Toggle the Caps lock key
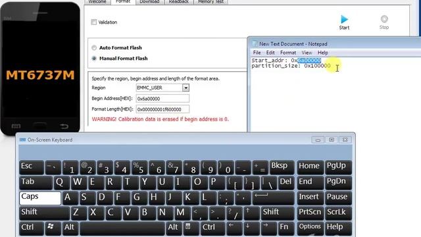Screen dimensions: 421x237 [x=40, y=198]
